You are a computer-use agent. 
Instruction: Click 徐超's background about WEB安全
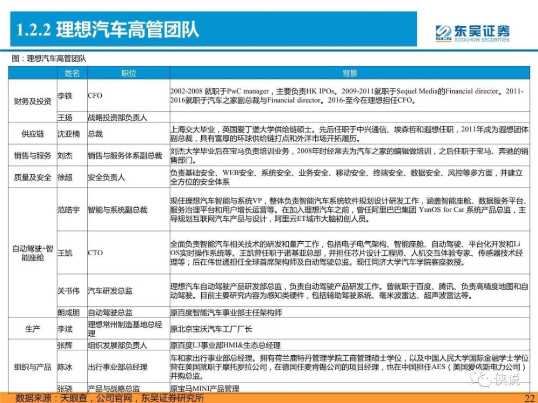point(346,177)
